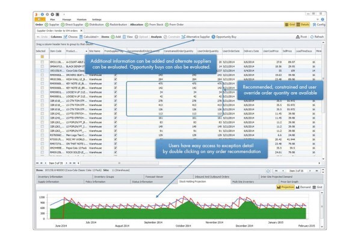Toggle FromSupplierFlag for ROCK SOLID row
The height and width of the screenshot is (241, 361).
(116, 152)
